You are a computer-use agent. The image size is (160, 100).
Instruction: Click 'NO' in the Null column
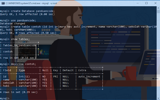[x=44, y=77]
